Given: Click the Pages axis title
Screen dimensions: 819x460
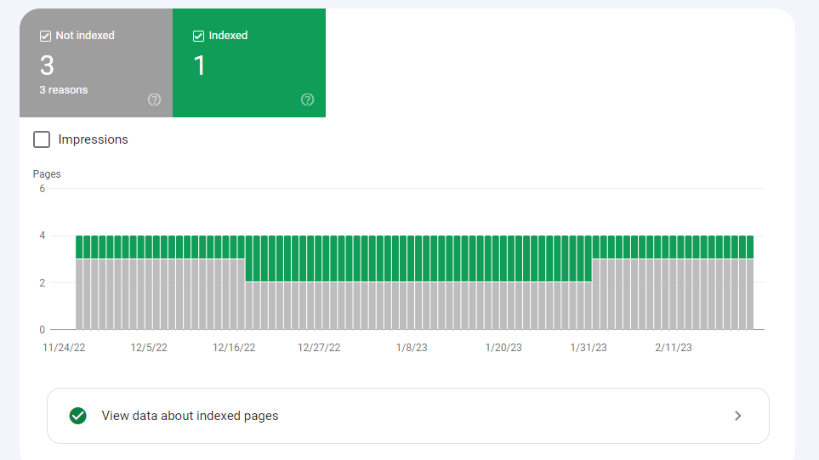Looking at the screenshot, I should click(x=47, y=173).
